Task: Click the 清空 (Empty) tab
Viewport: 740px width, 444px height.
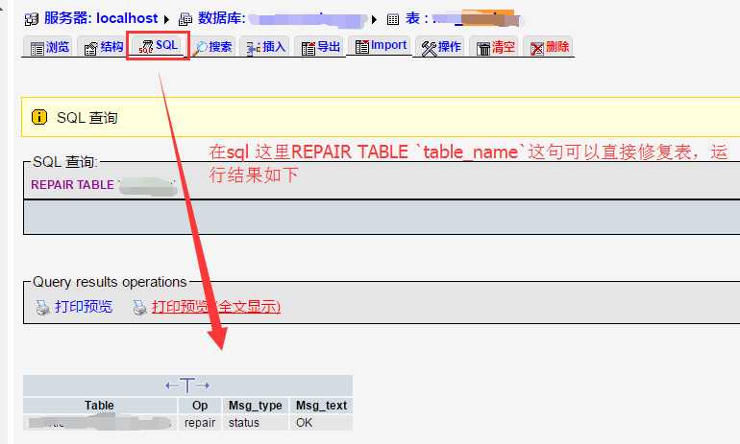Action: pyautogui.click(x=495, y=47)
